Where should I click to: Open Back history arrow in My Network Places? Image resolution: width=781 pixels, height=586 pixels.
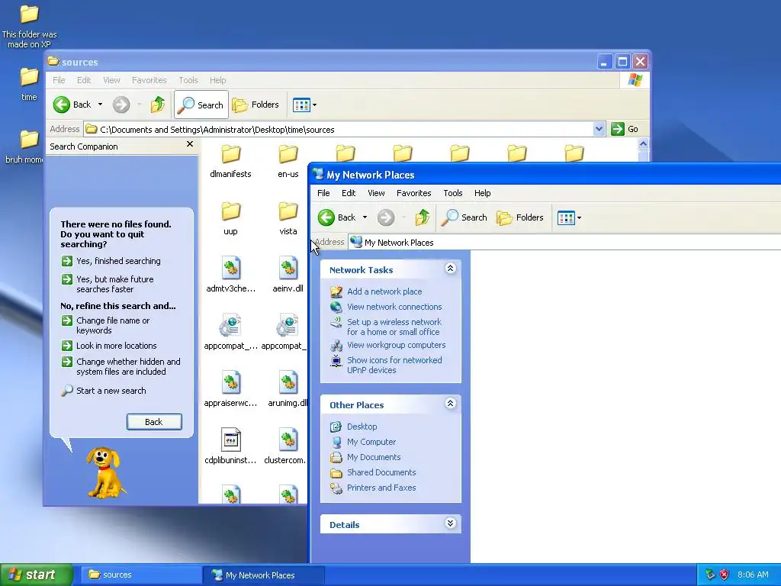[x=365, y=217]
